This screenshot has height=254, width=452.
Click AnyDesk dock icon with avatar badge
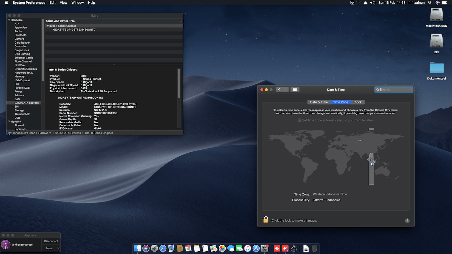[285, 248]
